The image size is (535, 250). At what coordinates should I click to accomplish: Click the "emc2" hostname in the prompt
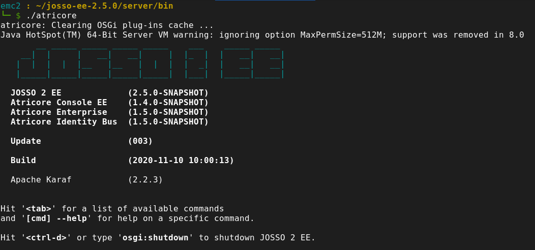pos(10,6)
